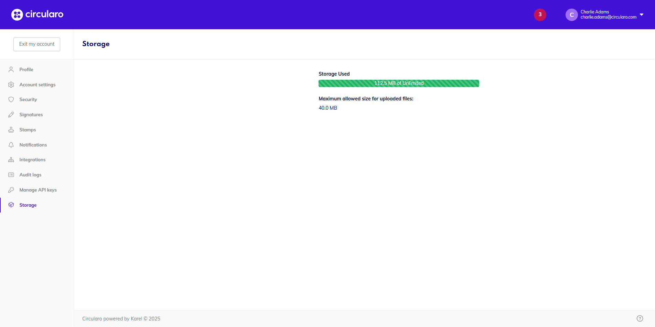Click the Charlie Adams avatar circle
This screenshot has width=655, height=327.
tap(571, 15)
